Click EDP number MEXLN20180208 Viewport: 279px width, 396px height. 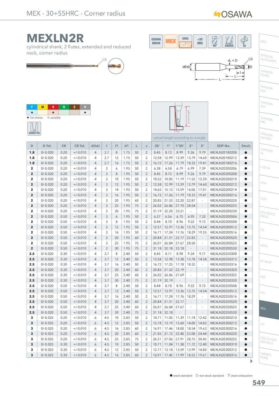click(223, 153)
